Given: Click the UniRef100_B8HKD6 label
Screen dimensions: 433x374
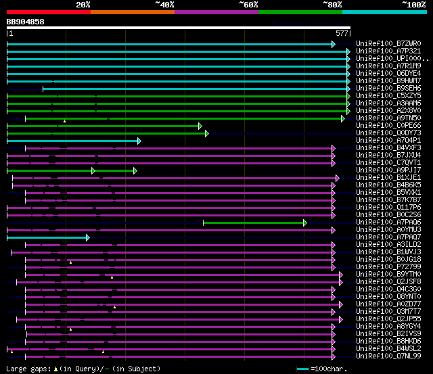Looking at the screenshot, I should pyautogui.click(x=388, y=342).
